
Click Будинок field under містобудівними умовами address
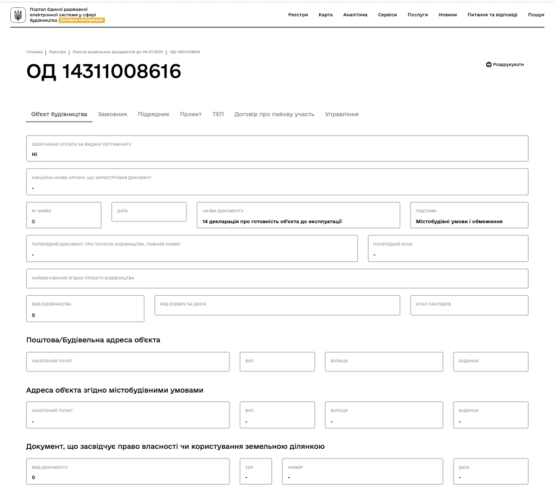tap(491, 415)
